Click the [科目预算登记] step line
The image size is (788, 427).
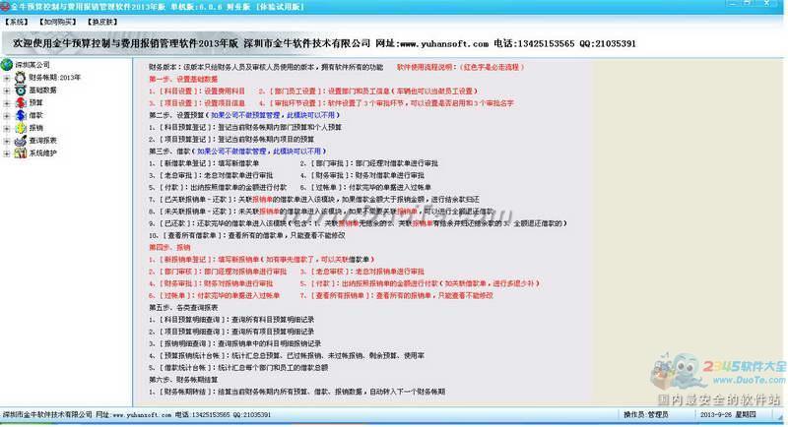pyautogui.click(x=245, y=128)
